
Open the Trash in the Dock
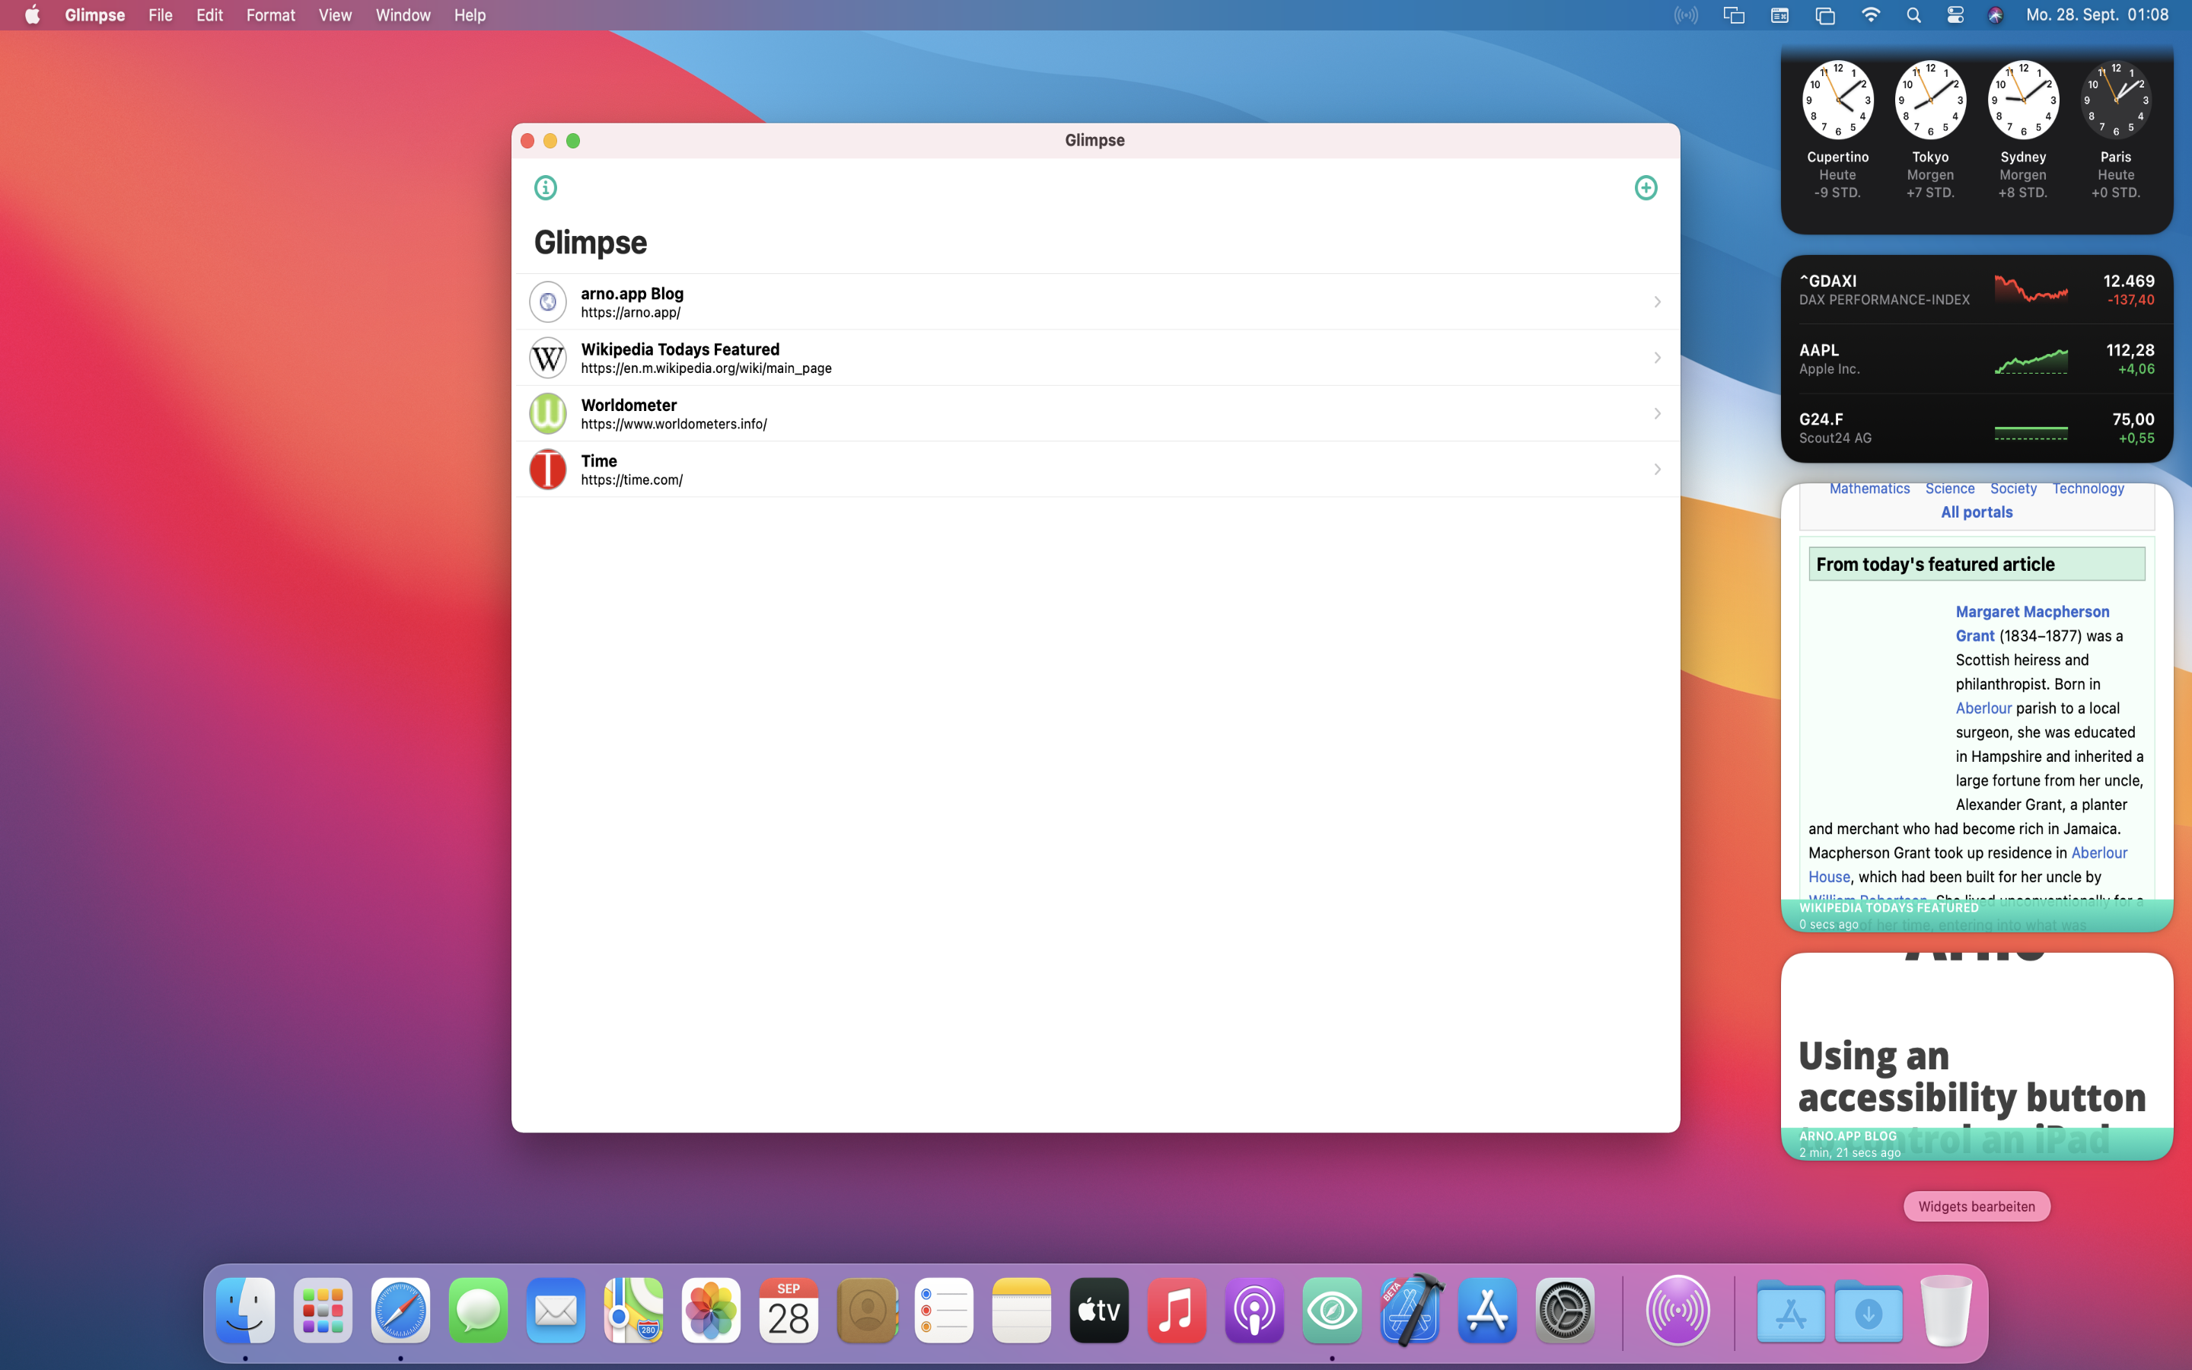pyautogui.click(x=1945, y=1310)
